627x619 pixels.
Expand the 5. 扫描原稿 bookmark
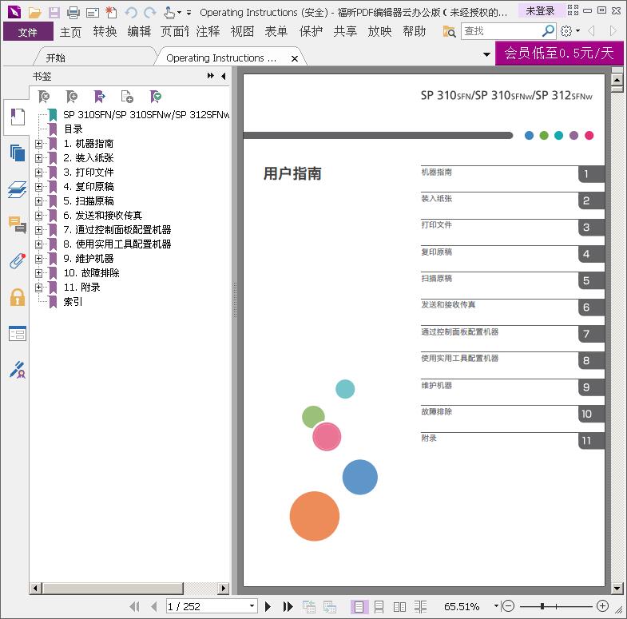[x=39, y=201]
